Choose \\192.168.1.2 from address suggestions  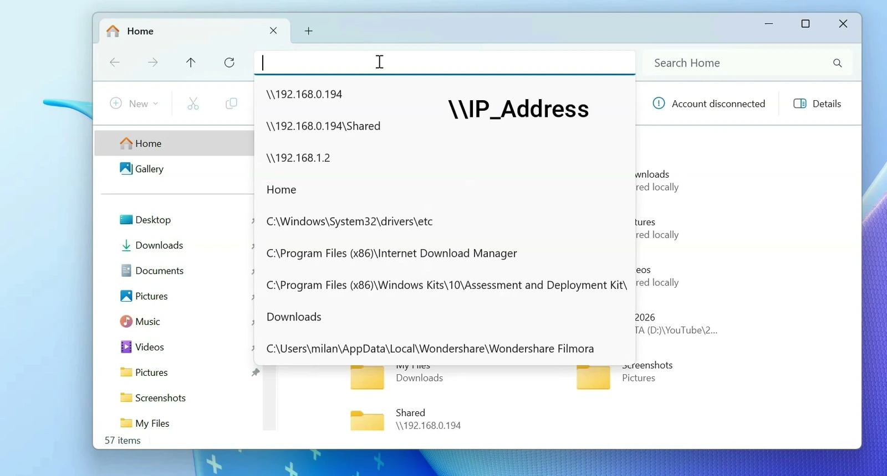(445, 158)
